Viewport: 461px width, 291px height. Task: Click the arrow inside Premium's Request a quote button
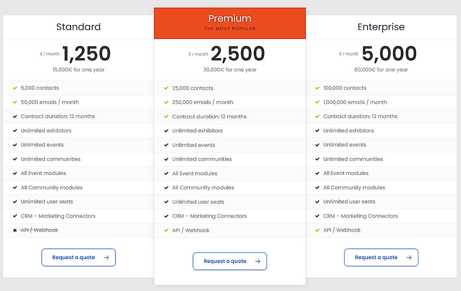coord(258,261)
